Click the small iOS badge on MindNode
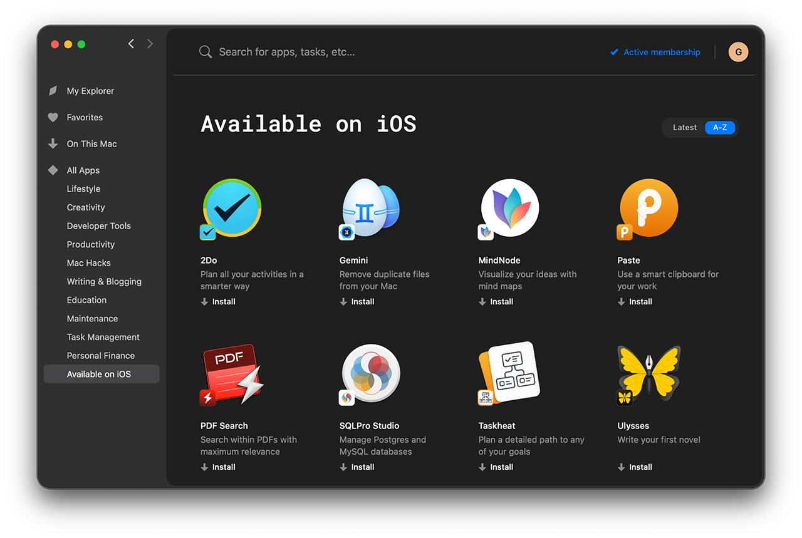This screenshot has height=538, width=802. pos(486,232)
